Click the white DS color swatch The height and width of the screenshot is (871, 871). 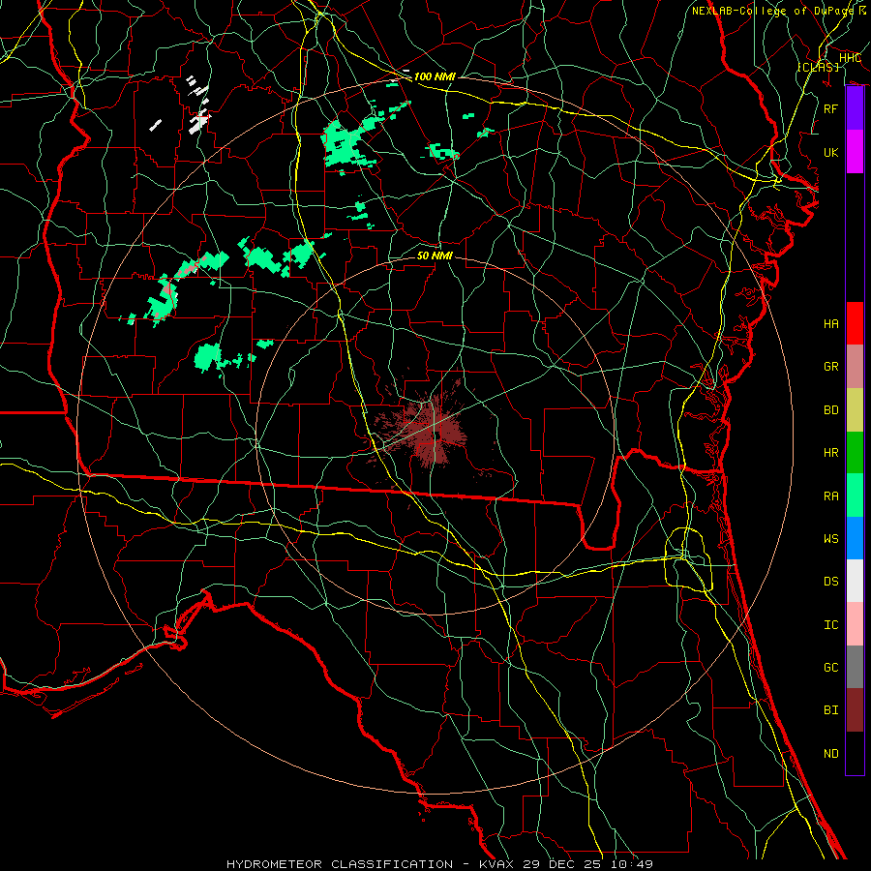tap(855, 581)
